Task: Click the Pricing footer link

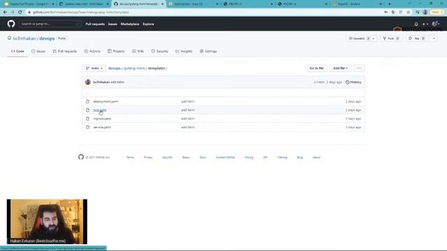Action: pyautogui.click(x=249, y=158)
